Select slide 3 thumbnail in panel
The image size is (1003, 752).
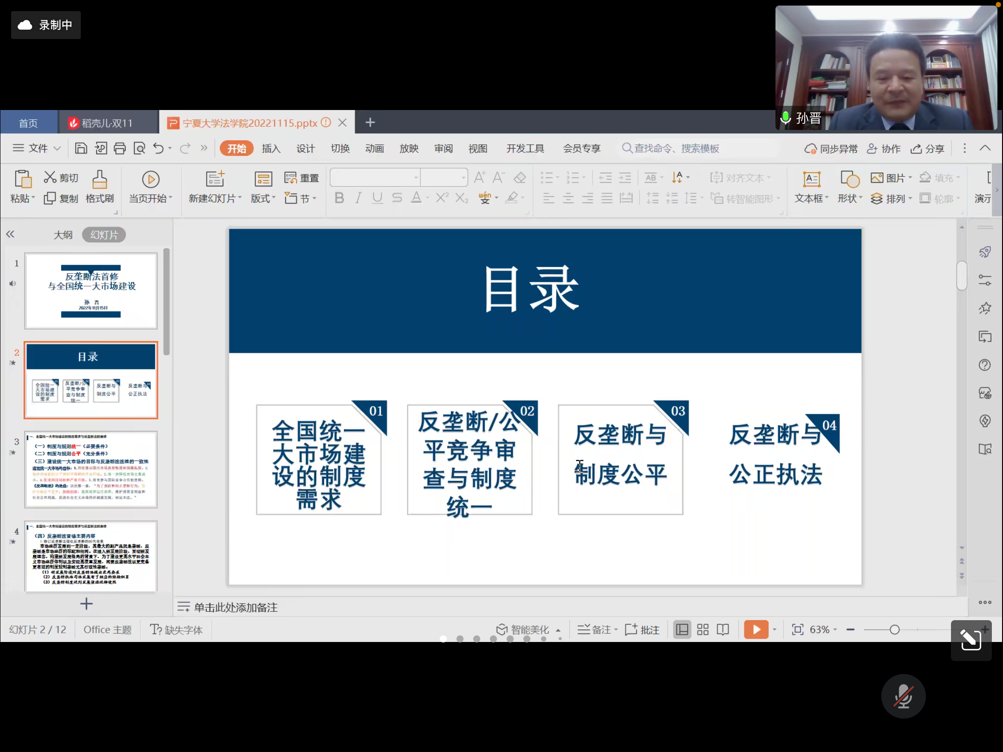click(91, 469)
